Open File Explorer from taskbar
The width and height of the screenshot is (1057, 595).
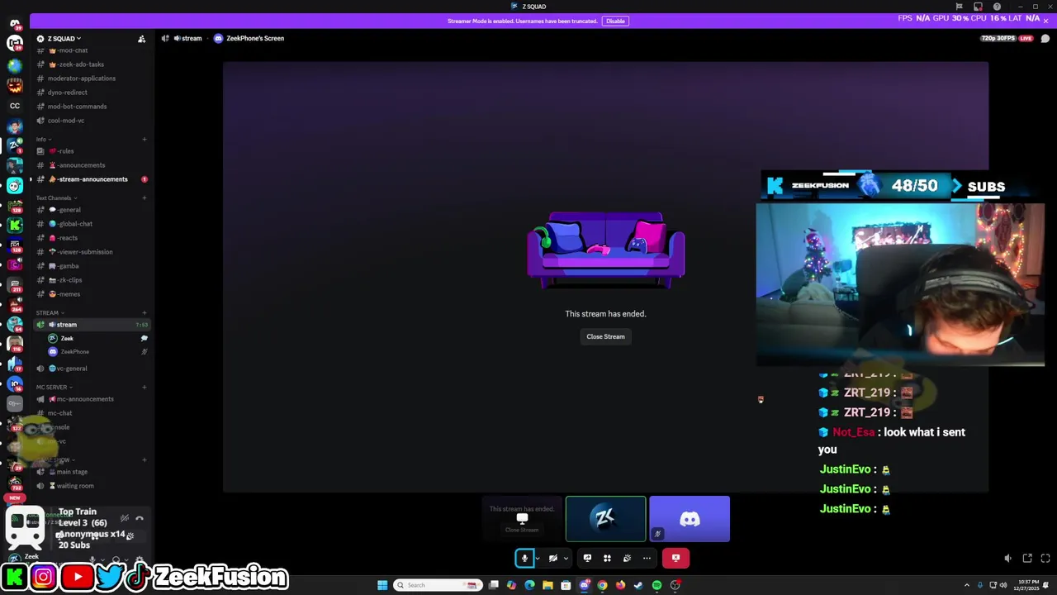click(547, 585)
